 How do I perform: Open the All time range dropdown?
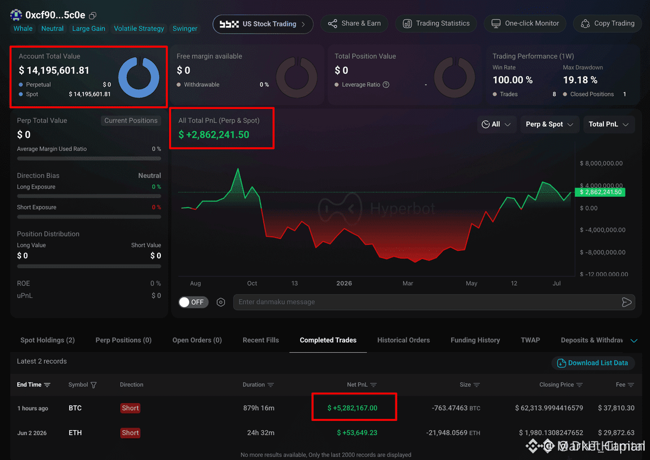click(x=497, y=125)
